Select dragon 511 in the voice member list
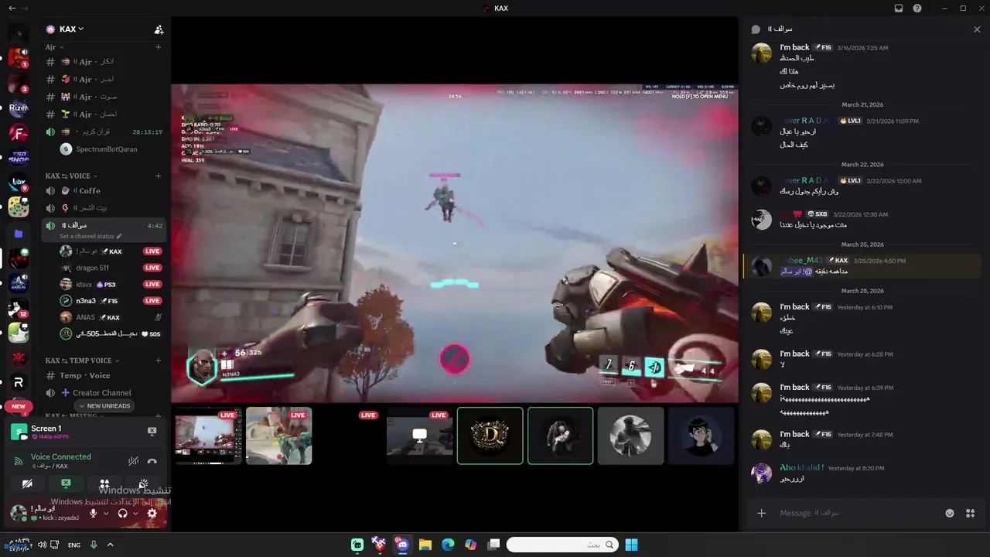The width and height of the screenshot is (990, 557). tap(111, 268)
